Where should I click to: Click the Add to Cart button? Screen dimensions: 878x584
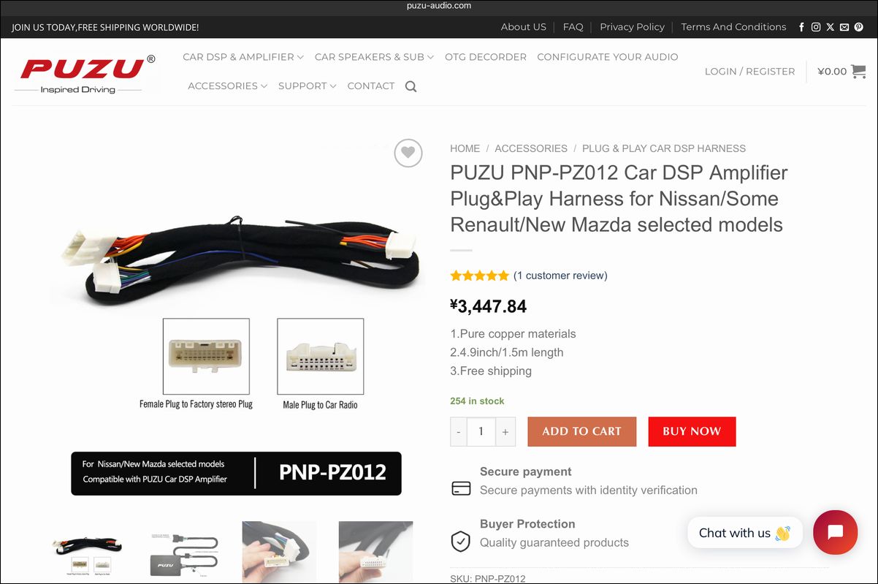coord(582,431)
